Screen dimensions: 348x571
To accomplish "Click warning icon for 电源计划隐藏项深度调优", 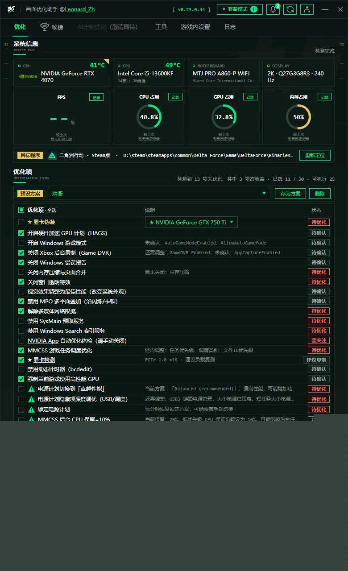I will pos(32,399).
